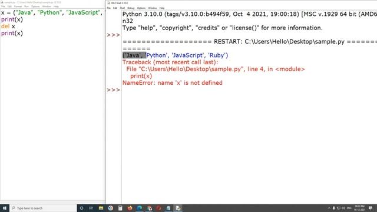Open Options menu in the sample.py editor

(x=35, y=6)
